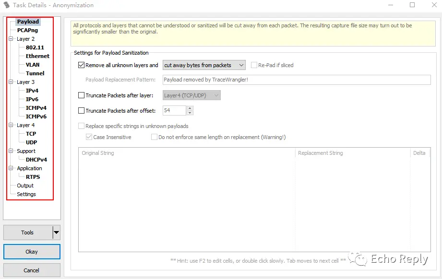Collapse the Support tree node
This screenshot has height=279, width=442.
coord(11,151)
